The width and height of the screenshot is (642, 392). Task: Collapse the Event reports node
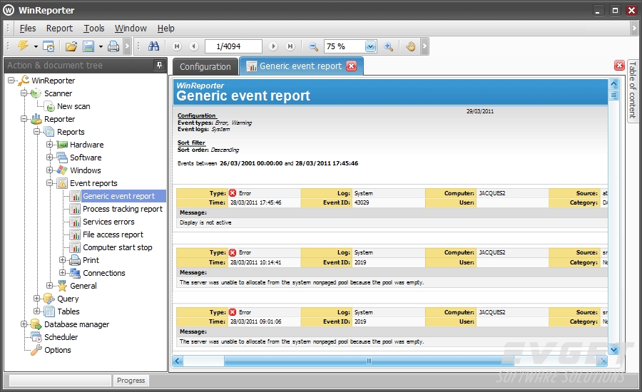49,183
